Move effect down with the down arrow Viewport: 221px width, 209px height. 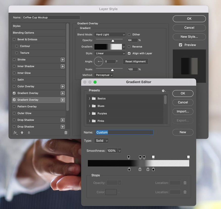pos(29,133)
